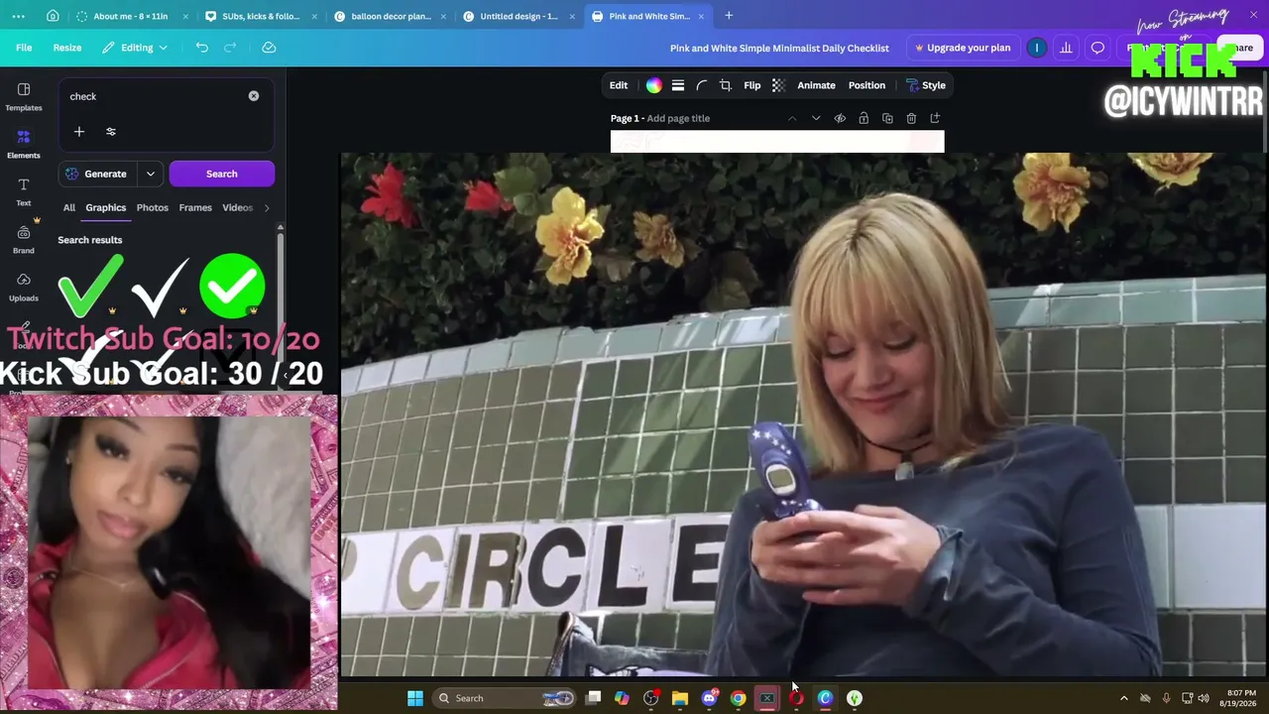The width and height of the screenshot is (1269, 714).
Task: Open the Canva home icon tab
Action: coord(53,16)
